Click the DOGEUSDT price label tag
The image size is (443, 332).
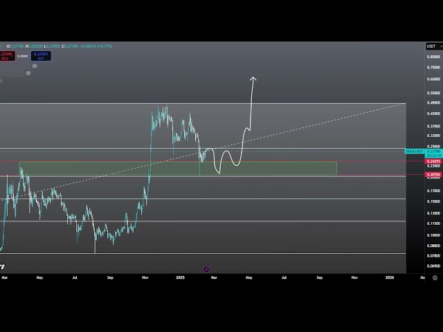(413, 150)
